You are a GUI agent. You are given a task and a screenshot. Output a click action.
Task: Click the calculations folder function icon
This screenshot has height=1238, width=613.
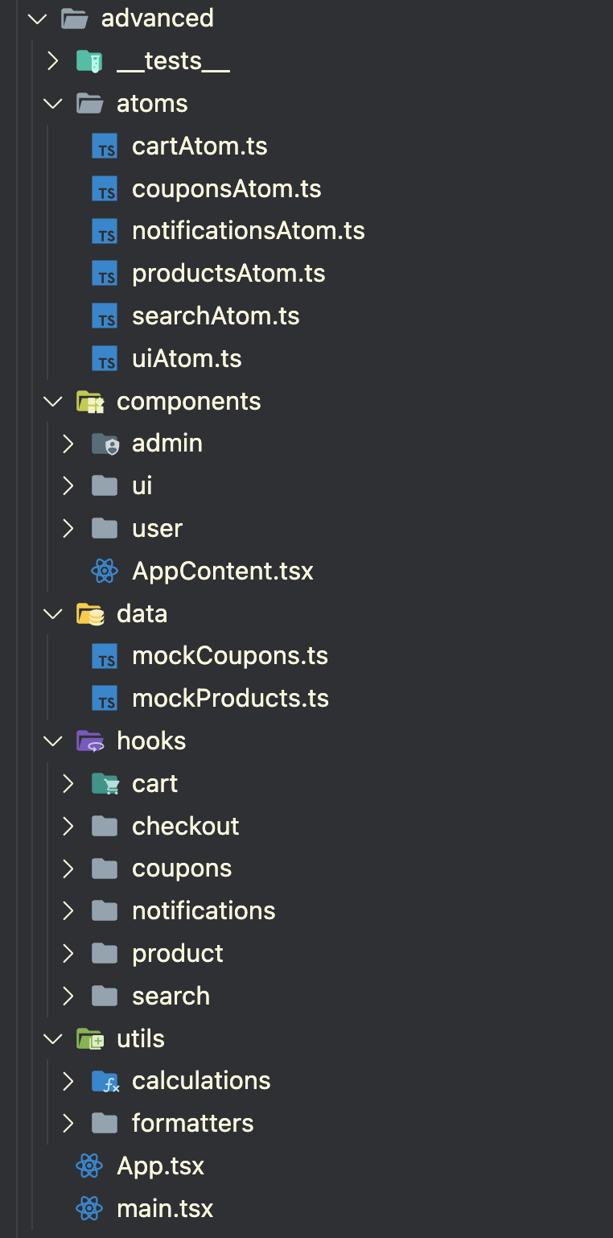105,1081
